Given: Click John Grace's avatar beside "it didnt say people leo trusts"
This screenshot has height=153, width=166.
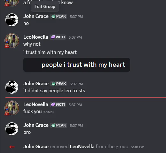Looking at the screenshot, I should (12, 87).
